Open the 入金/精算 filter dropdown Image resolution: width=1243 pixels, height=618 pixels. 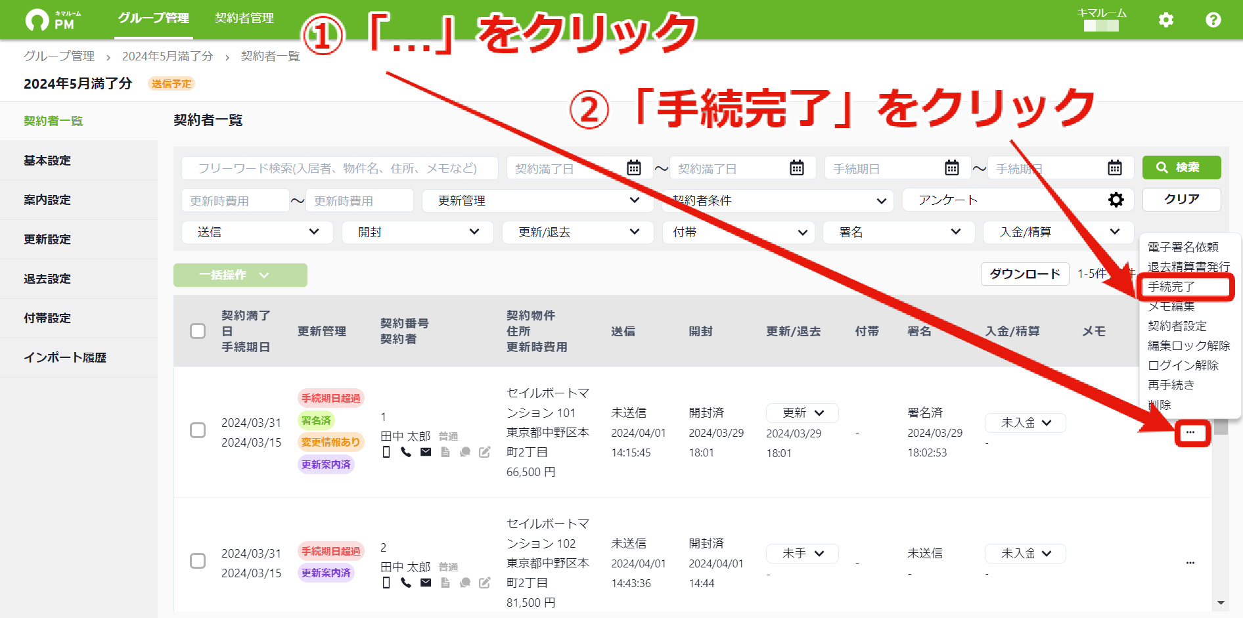(x=1058, y=232)
